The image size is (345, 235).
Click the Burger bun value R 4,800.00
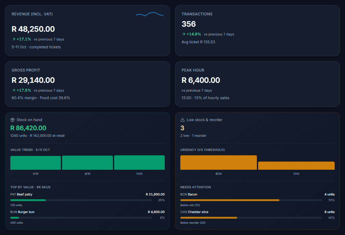(x=156, y=212)
